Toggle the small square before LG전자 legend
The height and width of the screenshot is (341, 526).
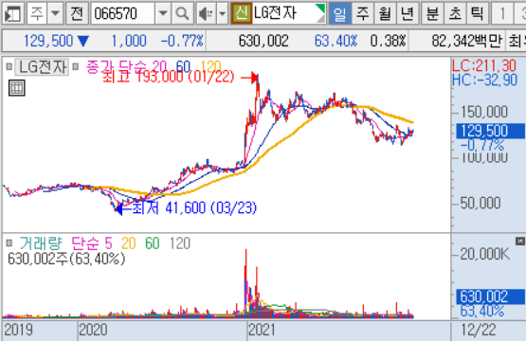[x=9, y=66]
